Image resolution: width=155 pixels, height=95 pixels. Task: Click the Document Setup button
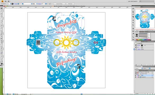tap(59, 4)
